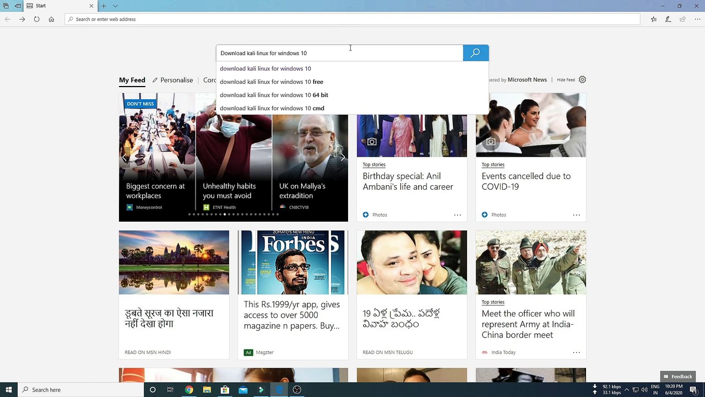This screenshot has height=397, width=705.
Task: Open Microsoft Store from taskbar
Action: point(225,390)
